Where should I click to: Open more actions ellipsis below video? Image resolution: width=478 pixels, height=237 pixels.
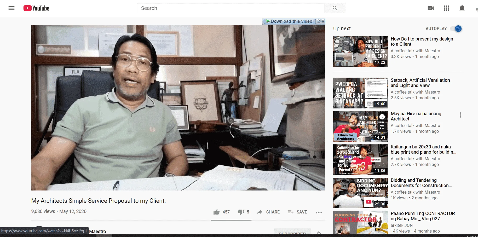(x=319, y=212)
